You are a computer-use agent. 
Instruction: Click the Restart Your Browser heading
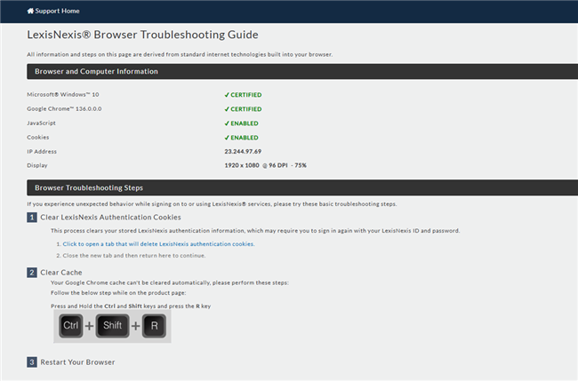pyautogui.click(x=77, y=362)
